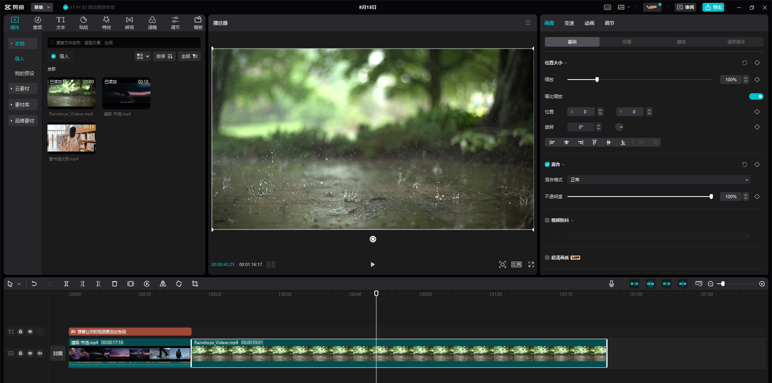
Task: Click the preview axis icon beside zoom out
Action: (699, 284)
